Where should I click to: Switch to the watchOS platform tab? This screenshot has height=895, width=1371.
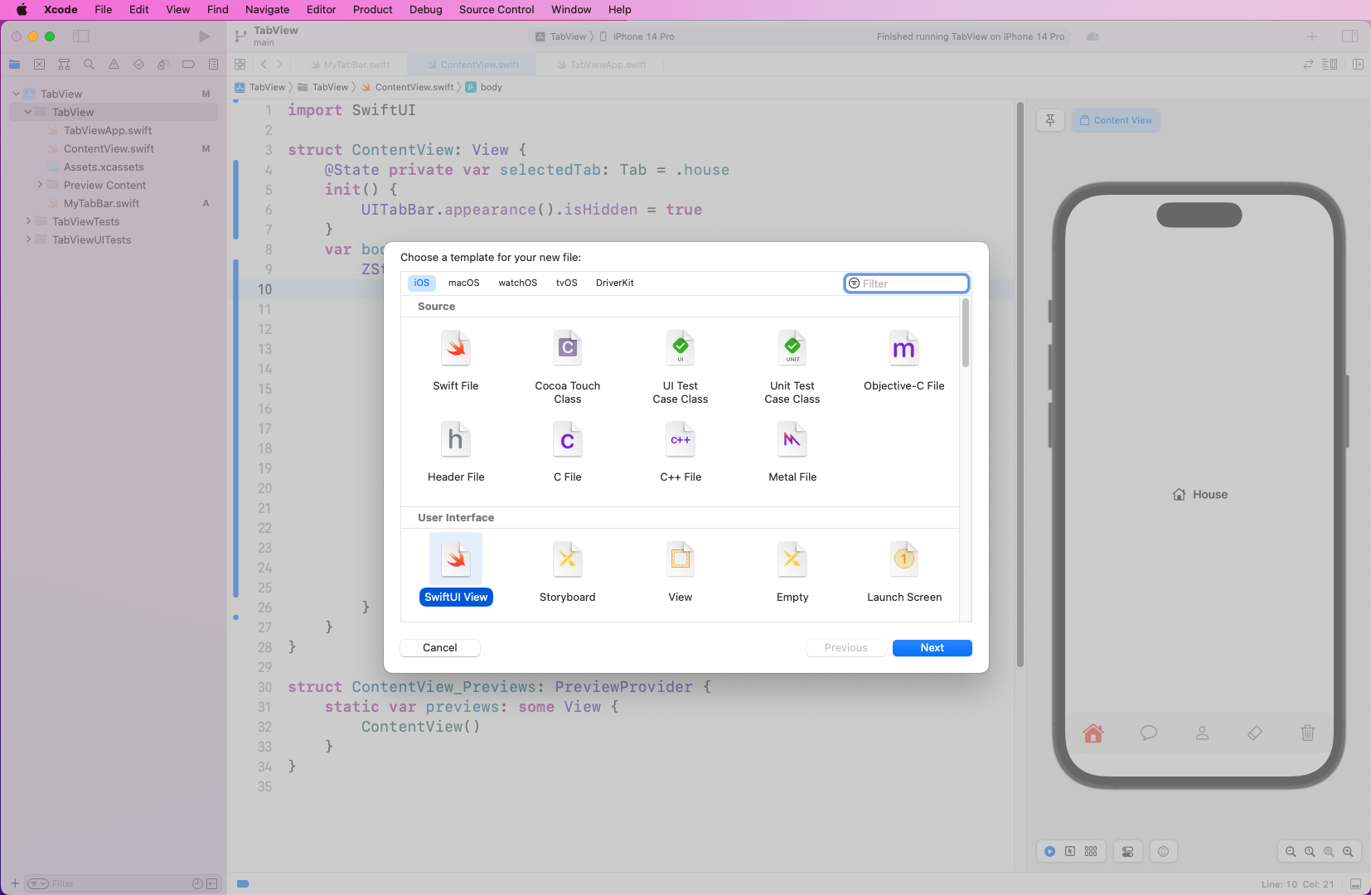518,283
